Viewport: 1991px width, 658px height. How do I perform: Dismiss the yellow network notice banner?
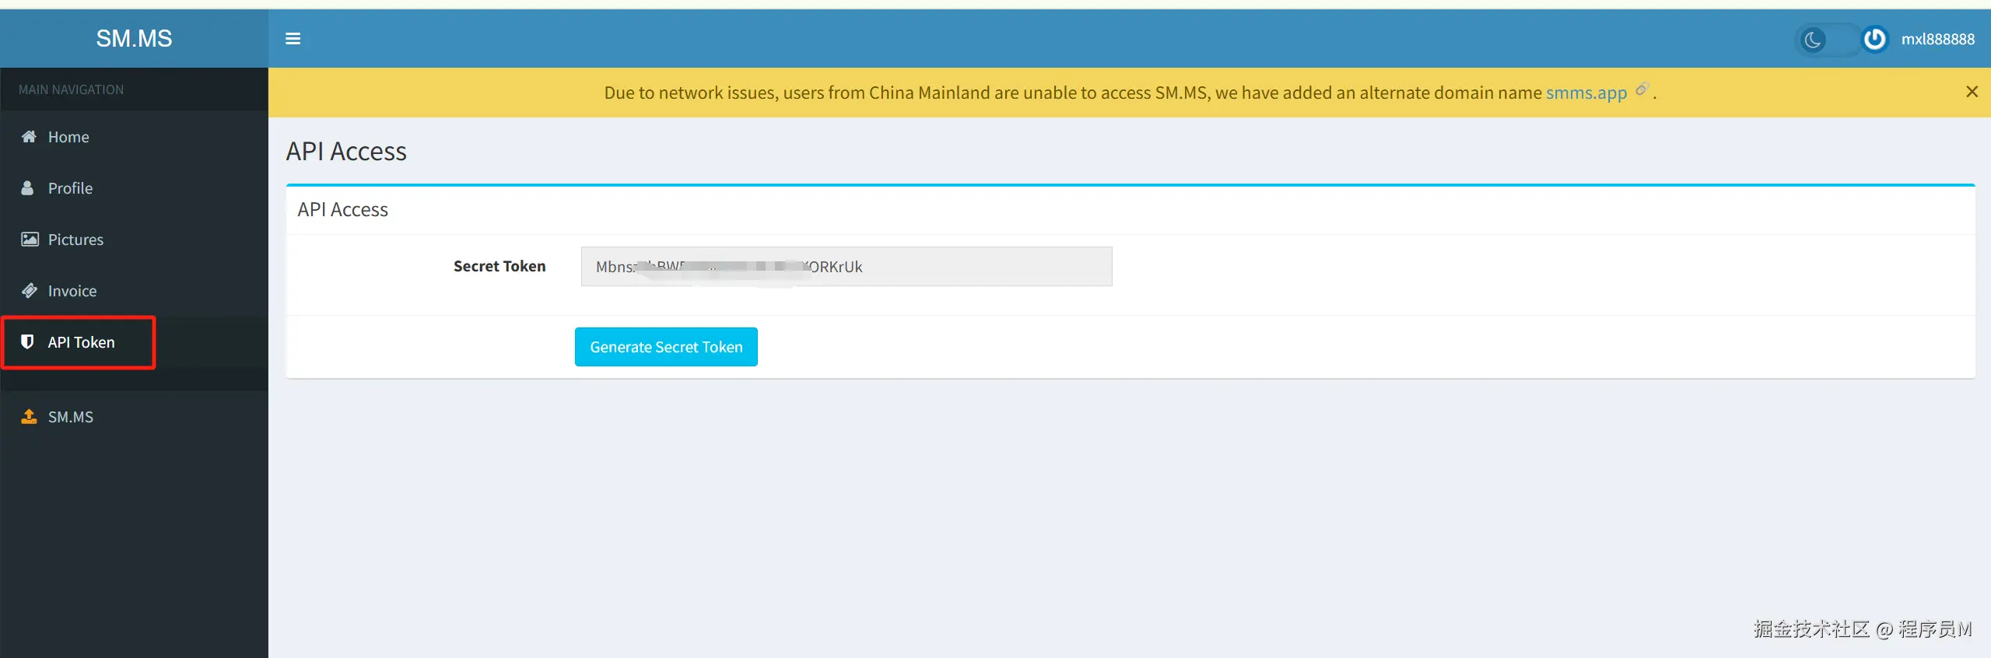(1972, 92)
